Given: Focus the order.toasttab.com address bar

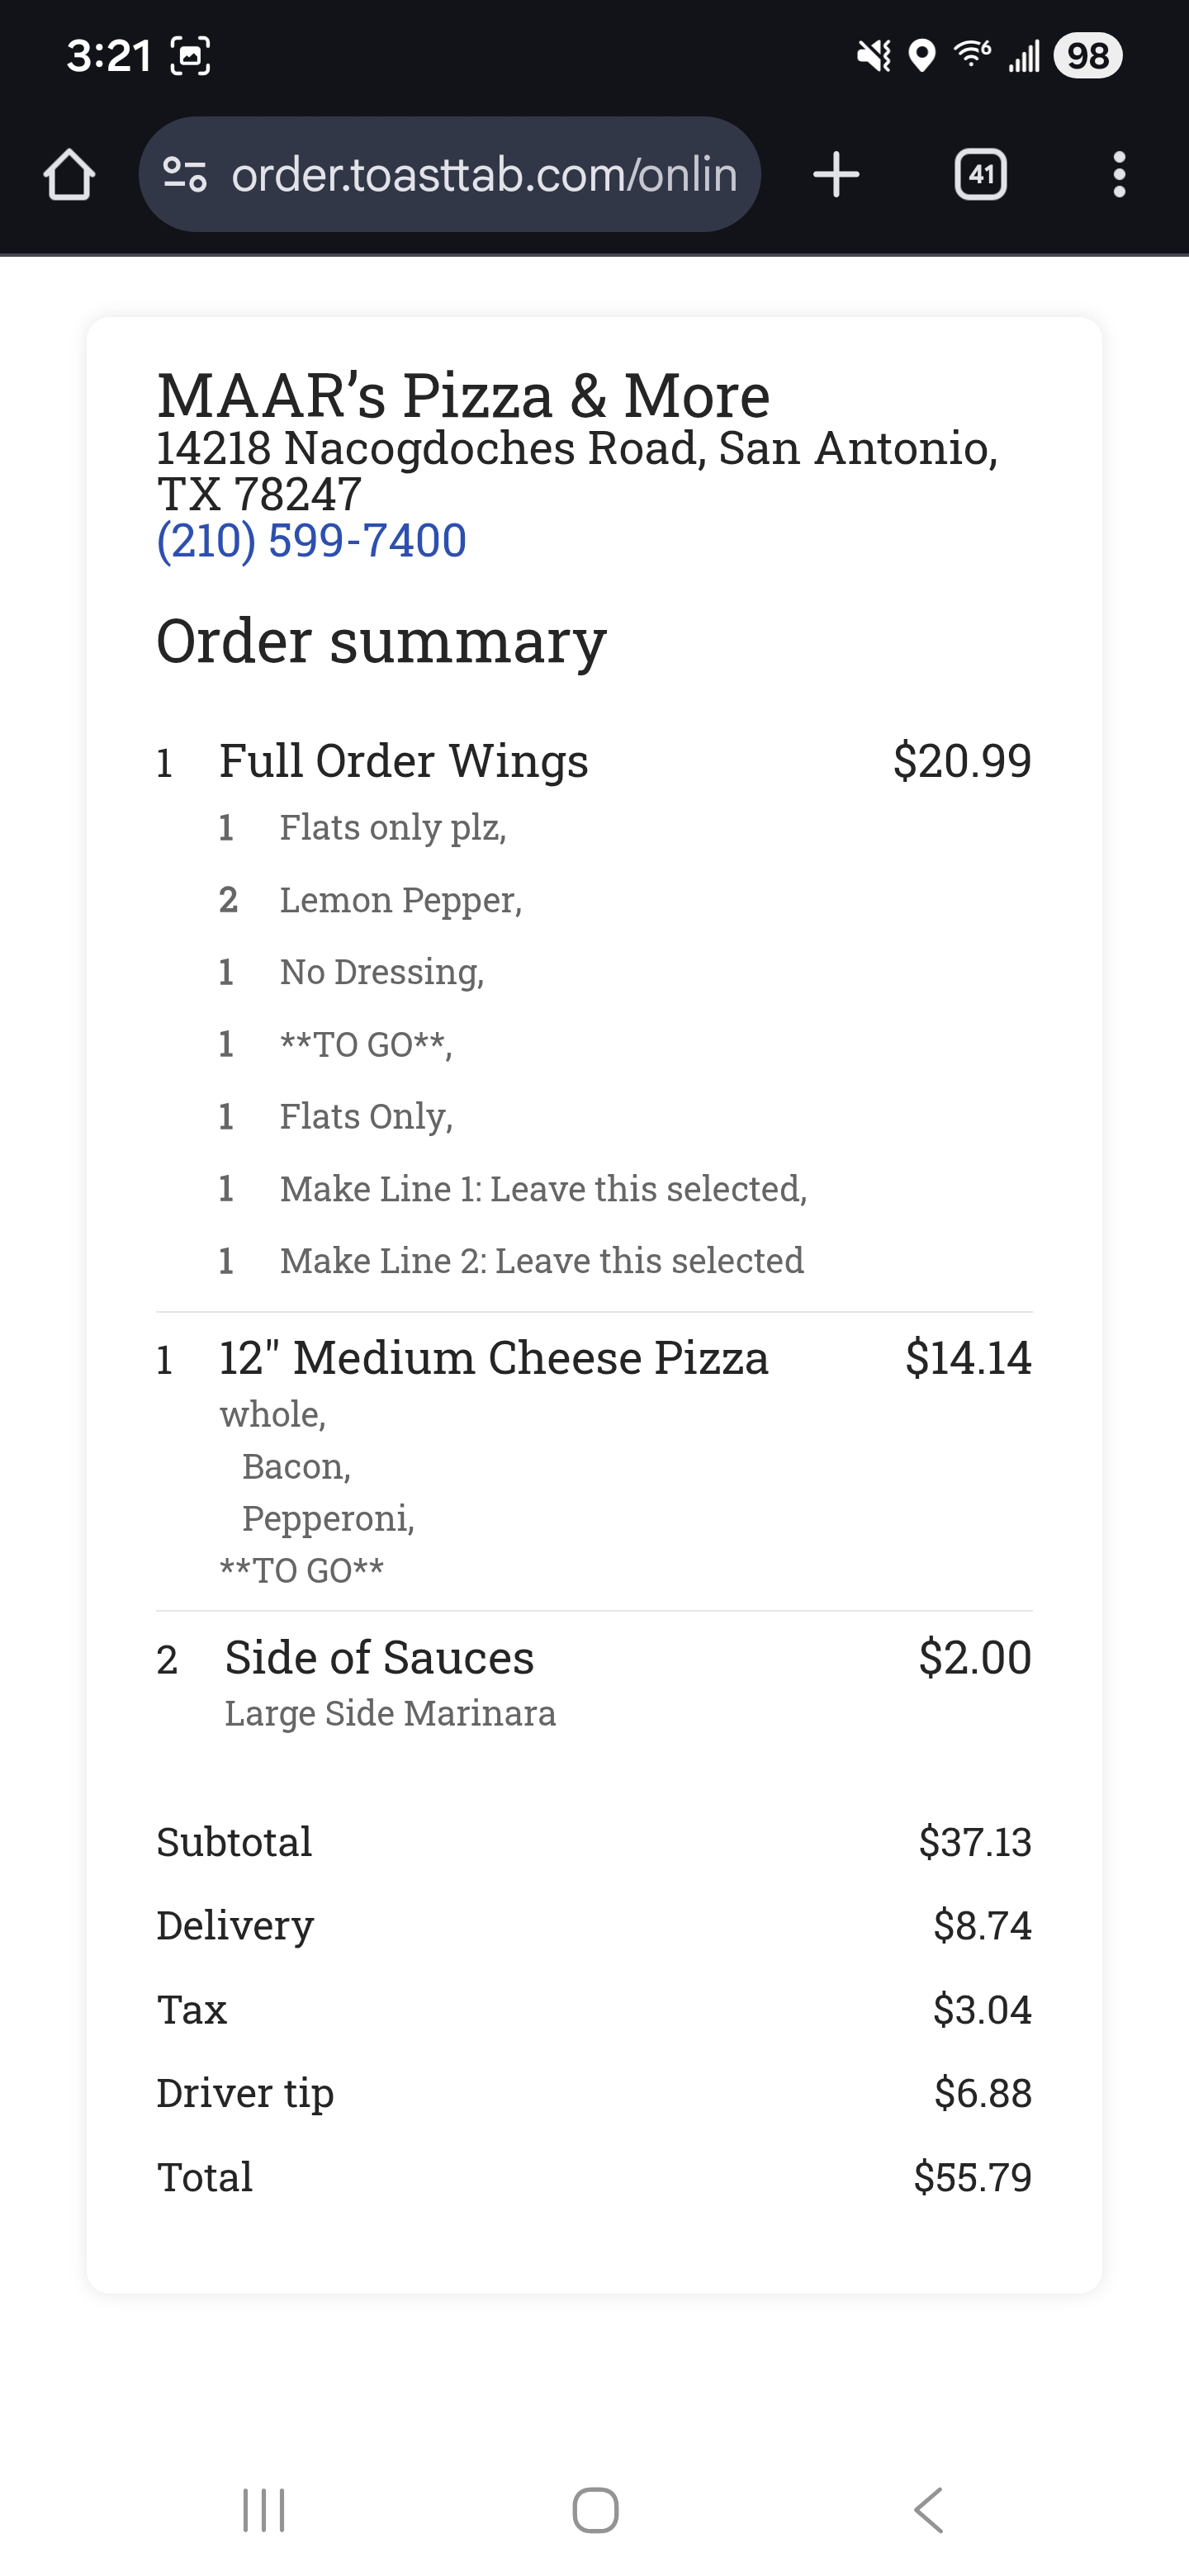Looking at the screenshot, I should pyautogui.click(x=484, y=175).
